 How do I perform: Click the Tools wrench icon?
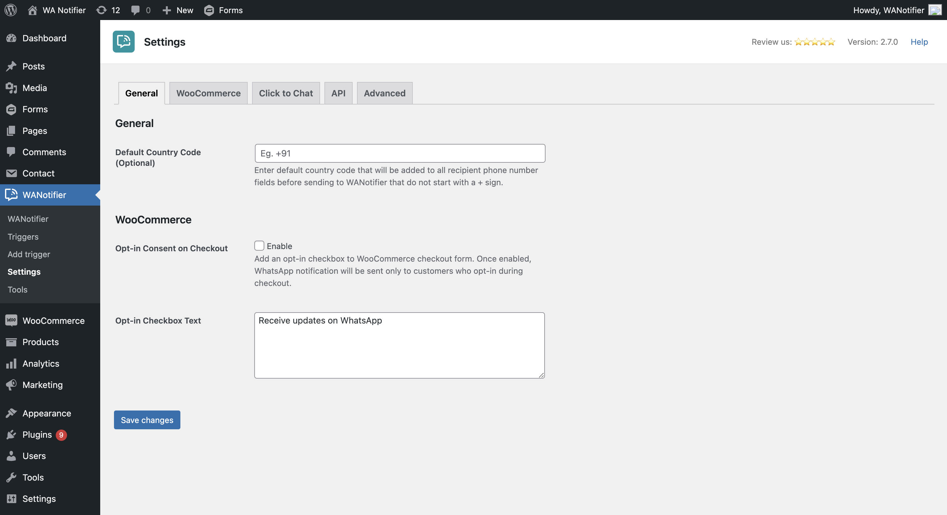coord(11,477)
